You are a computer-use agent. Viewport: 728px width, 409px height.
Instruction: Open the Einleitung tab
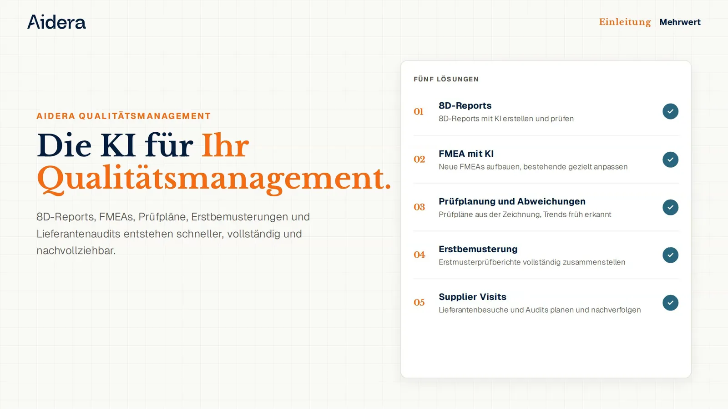pos(625,22)
